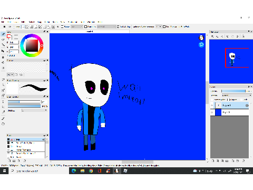Open the Filter menu
Viewport: 253px width, 190px height.
[23, 22]
